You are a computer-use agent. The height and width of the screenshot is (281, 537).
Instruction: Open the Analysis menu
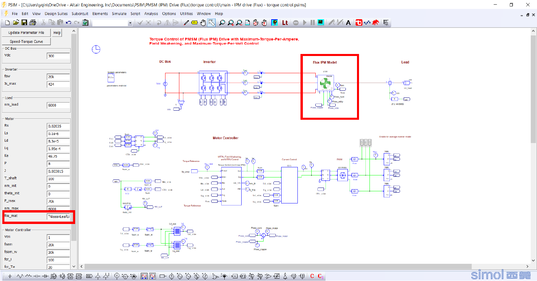[151, 14]
